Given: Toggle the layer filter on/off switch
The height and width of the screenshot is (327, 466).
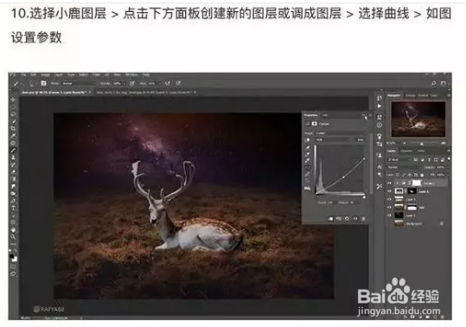Looking at the screenshot, I should [449, 159].
